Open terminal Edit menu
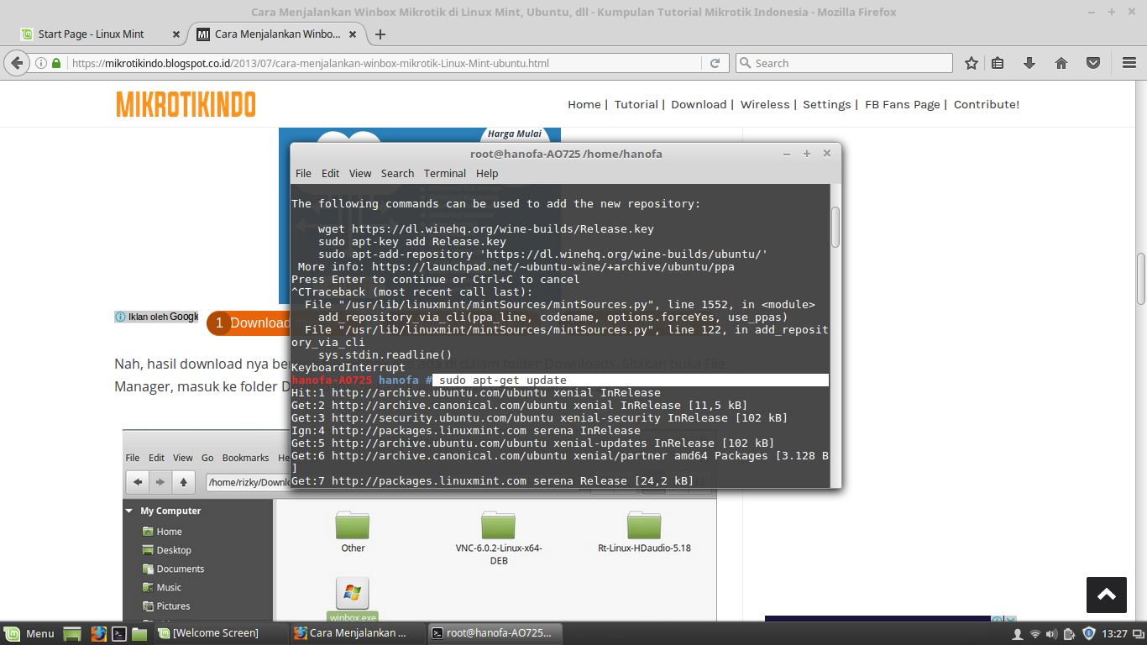Viewport: 1147px width, 645px height. 331,173
